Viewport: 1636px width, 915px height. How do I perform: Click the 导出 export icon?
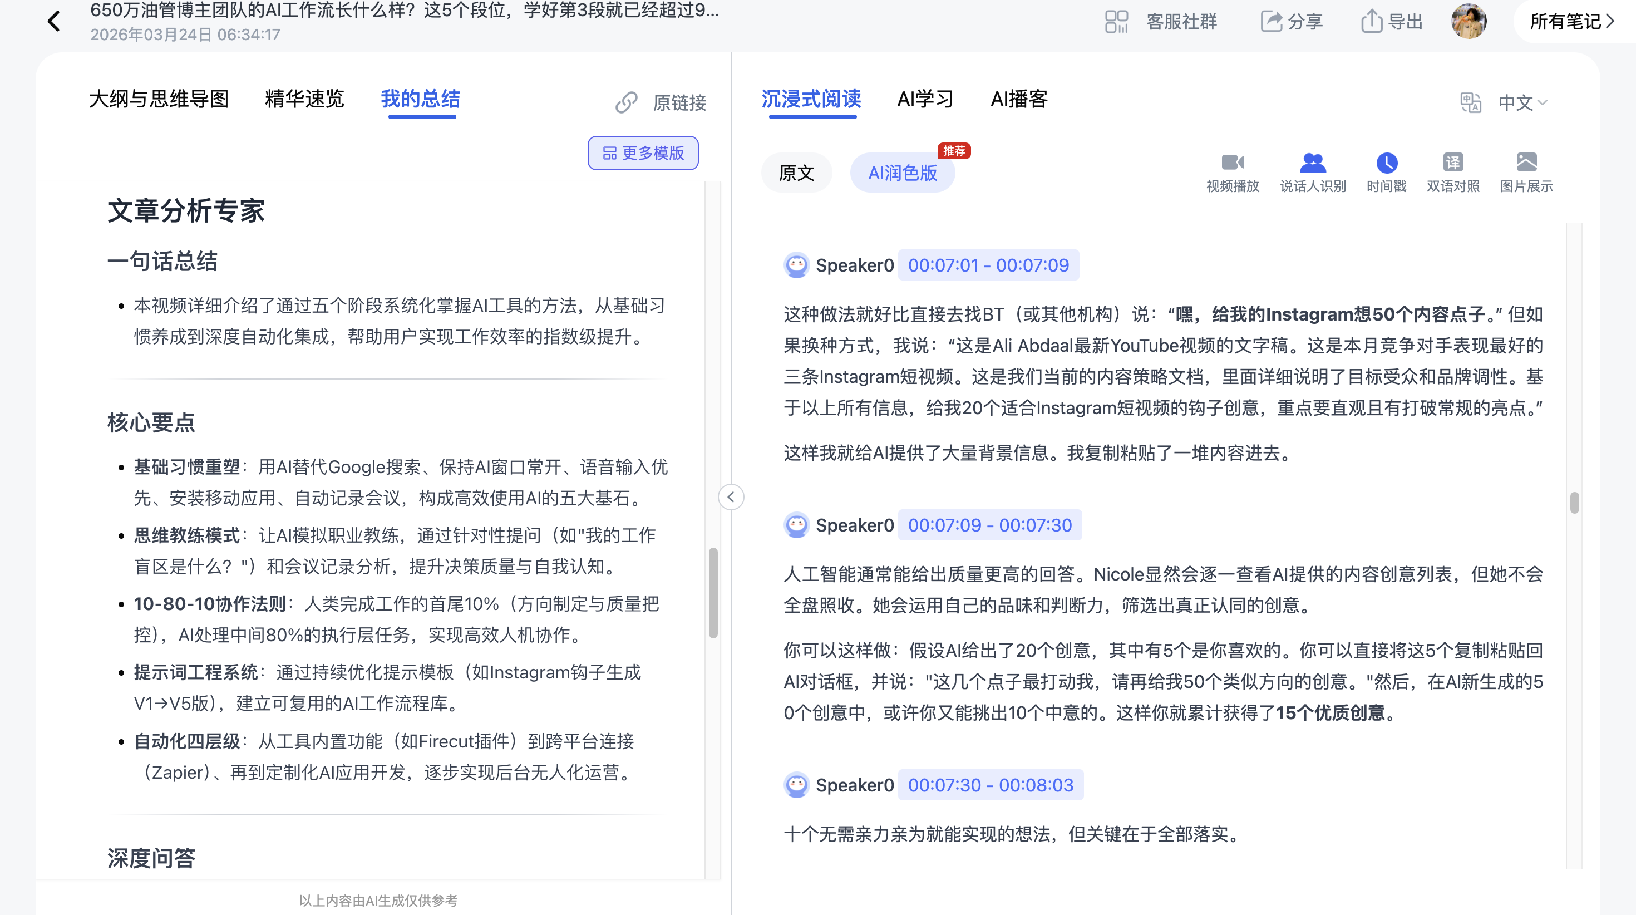pyautogui.click(x=1371, y=22)
